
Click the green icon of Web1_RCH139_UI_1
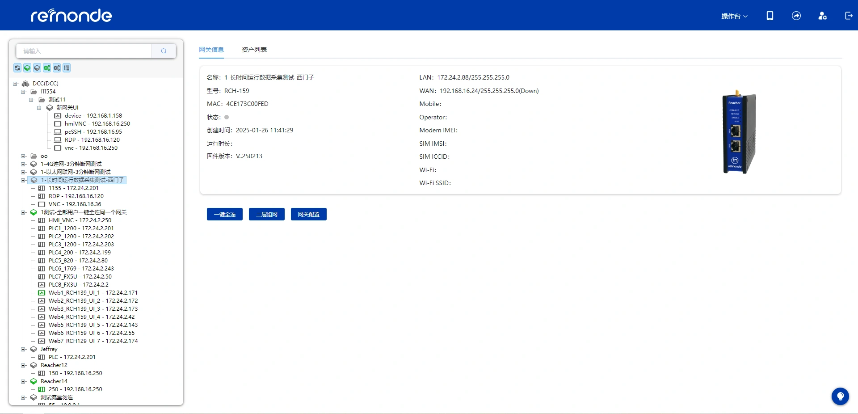click(42, 293)
